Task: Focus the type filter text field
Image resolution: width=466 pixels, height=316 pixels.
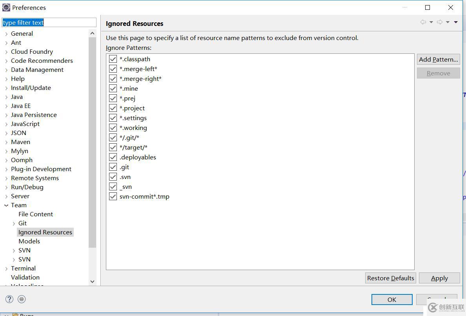Action: [x=49, y=22]
